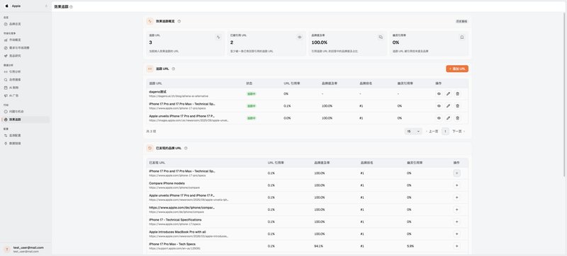View tracked Apple unveils iPhone 17 Pro row details
This screenshot has width=567, height=256.
coord(439,118)
